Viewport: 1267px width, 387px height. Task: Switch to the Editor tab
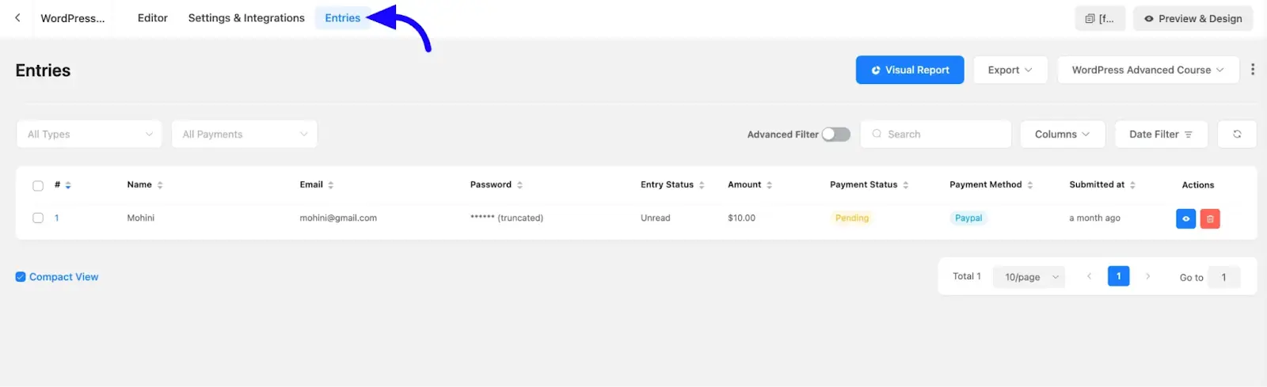pos(152,18)
